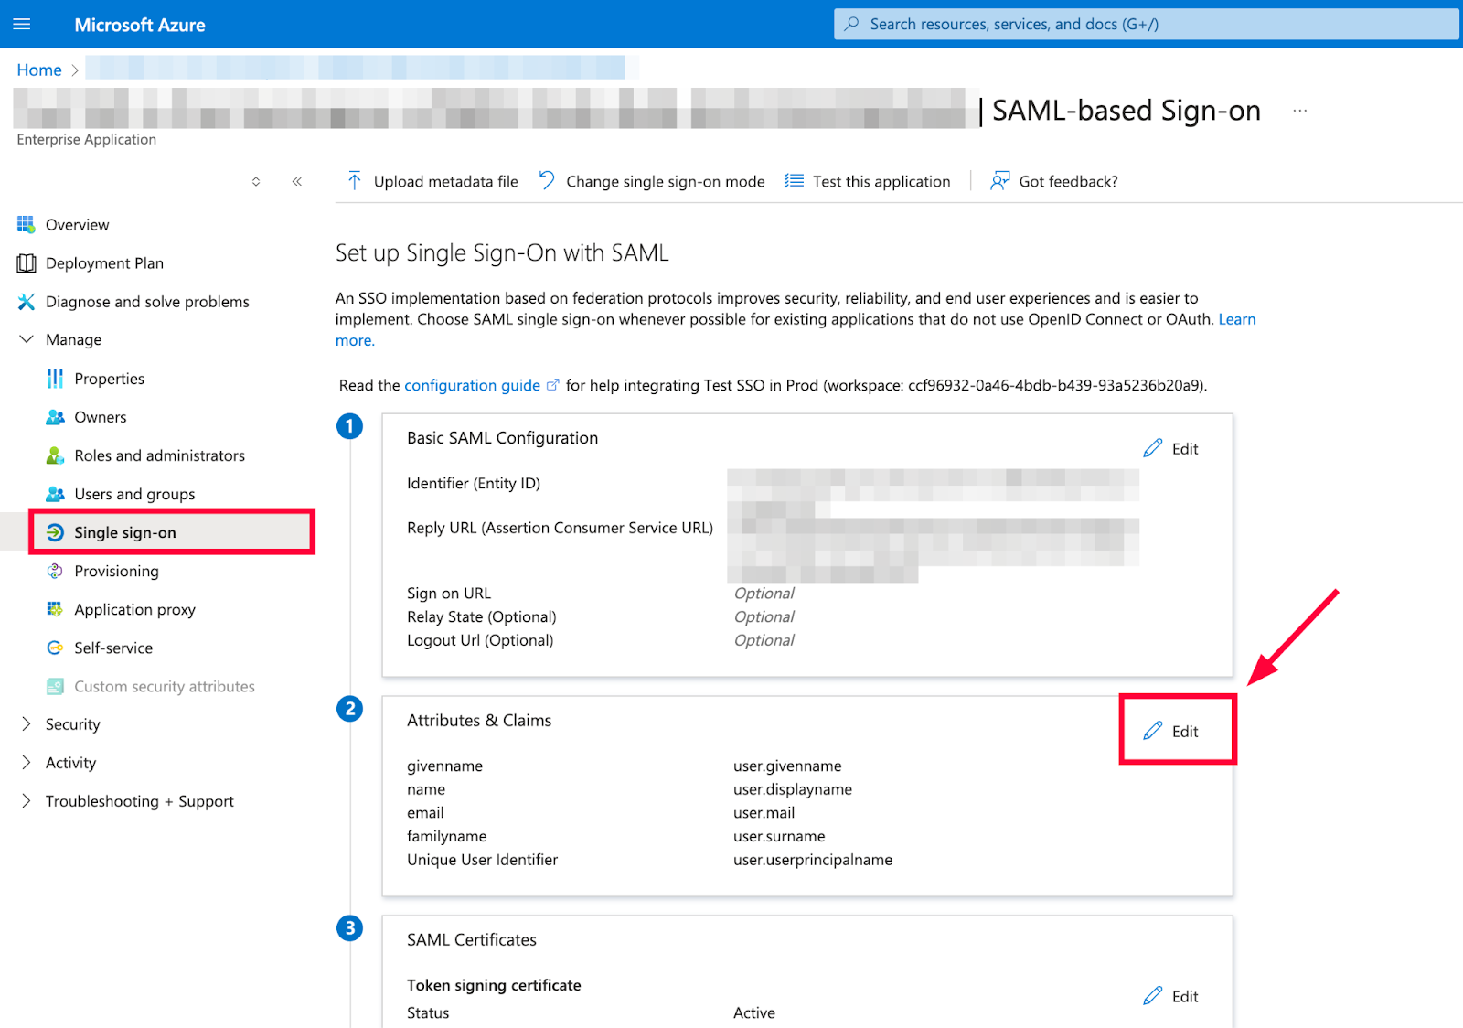Click the external link icon after configuration guide
The width and height of the screenshot is (1463, 1028).
552,385
